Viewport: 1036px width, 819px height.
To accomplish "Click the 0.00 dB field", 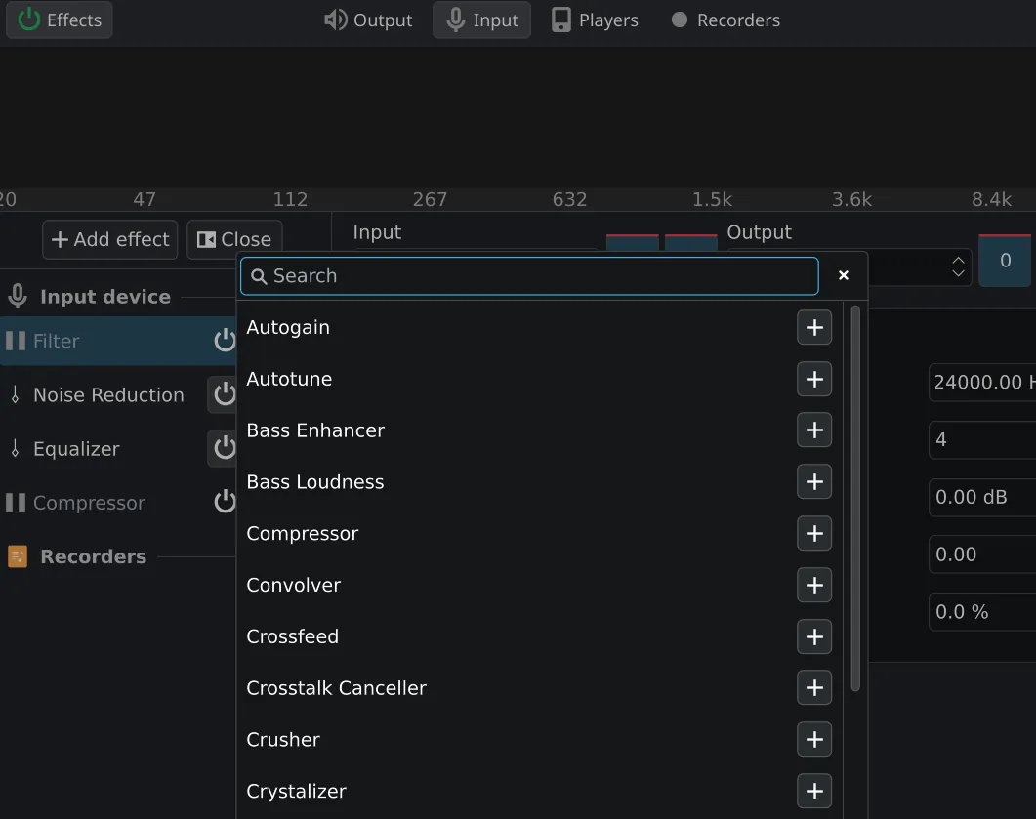I will click(982, 497).
